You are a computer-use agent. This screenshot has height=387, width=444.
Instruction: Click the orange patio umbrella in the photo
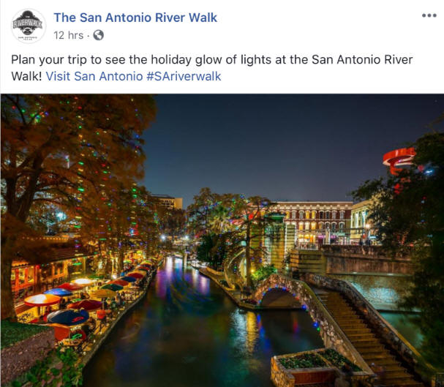pos(42,300)
